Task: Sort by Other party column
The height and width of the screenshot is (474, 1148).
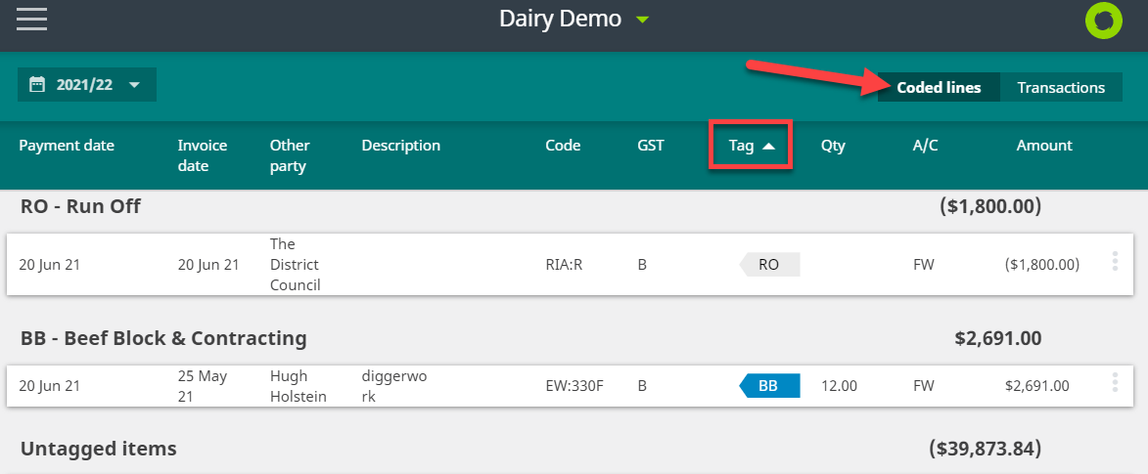Action: click(x=290, y=155)
